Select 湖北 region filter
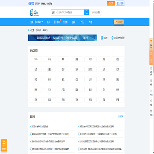This screenshot has width=154, height=154. 118,80
